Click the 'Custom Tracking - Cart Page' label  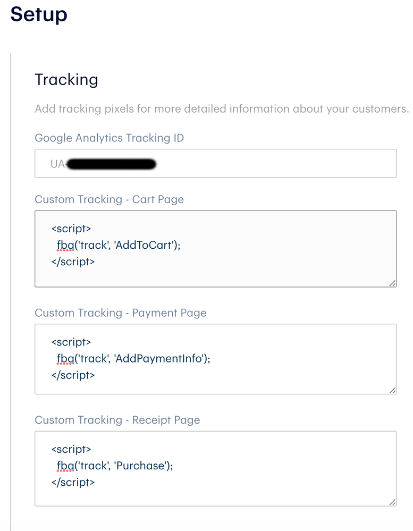coord(109,200)
